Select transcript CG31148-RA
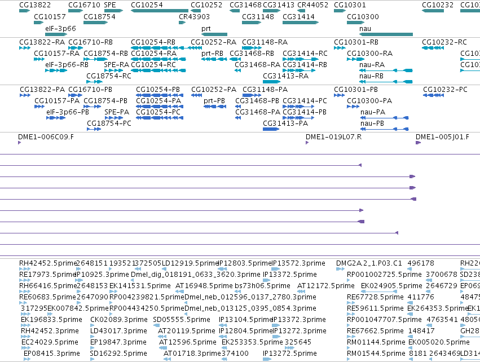This screenshot has width=480, height=362. [265, 42]
